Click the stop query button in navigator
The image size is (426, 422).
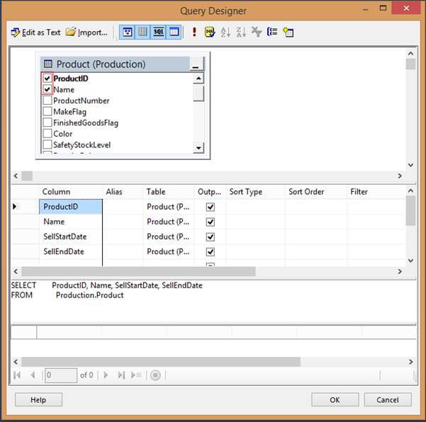click(x=155, y=375)
